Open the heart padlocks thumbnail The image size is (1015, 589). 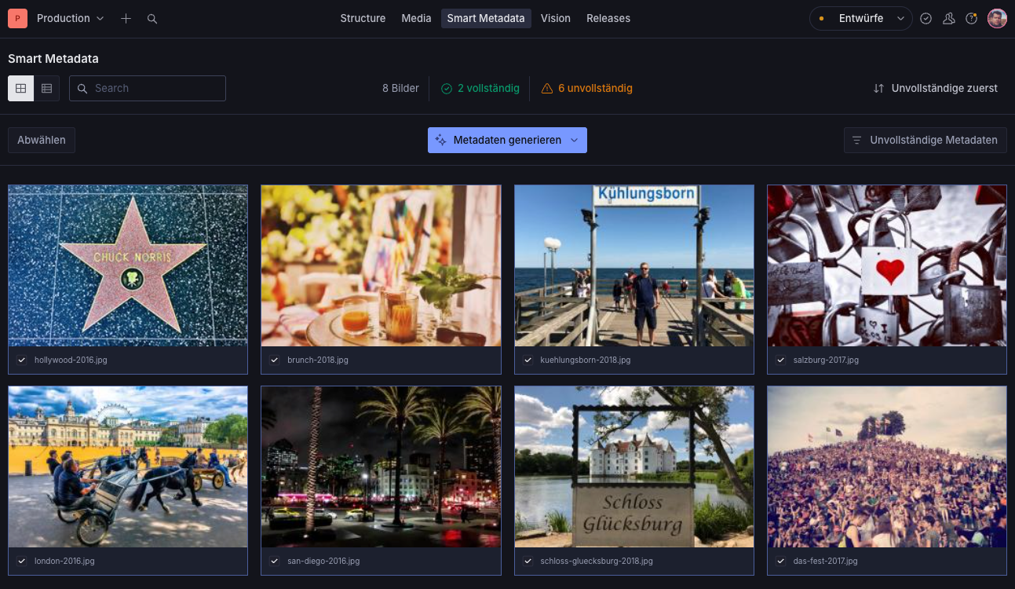click(887, 265)
